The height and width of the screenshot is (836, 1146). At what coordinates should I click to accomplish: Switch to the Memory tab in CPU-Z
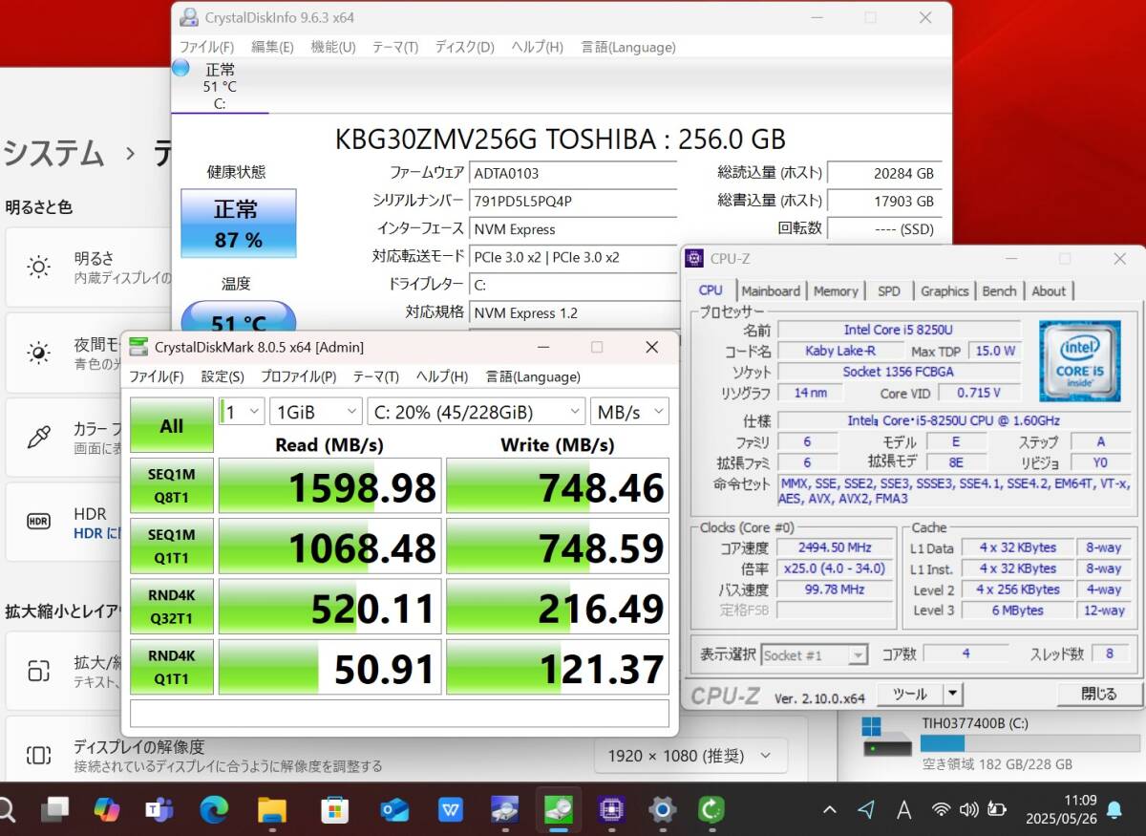[x=836, y=290]
